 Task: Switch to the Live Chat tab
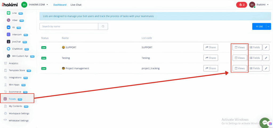[76, 5]
